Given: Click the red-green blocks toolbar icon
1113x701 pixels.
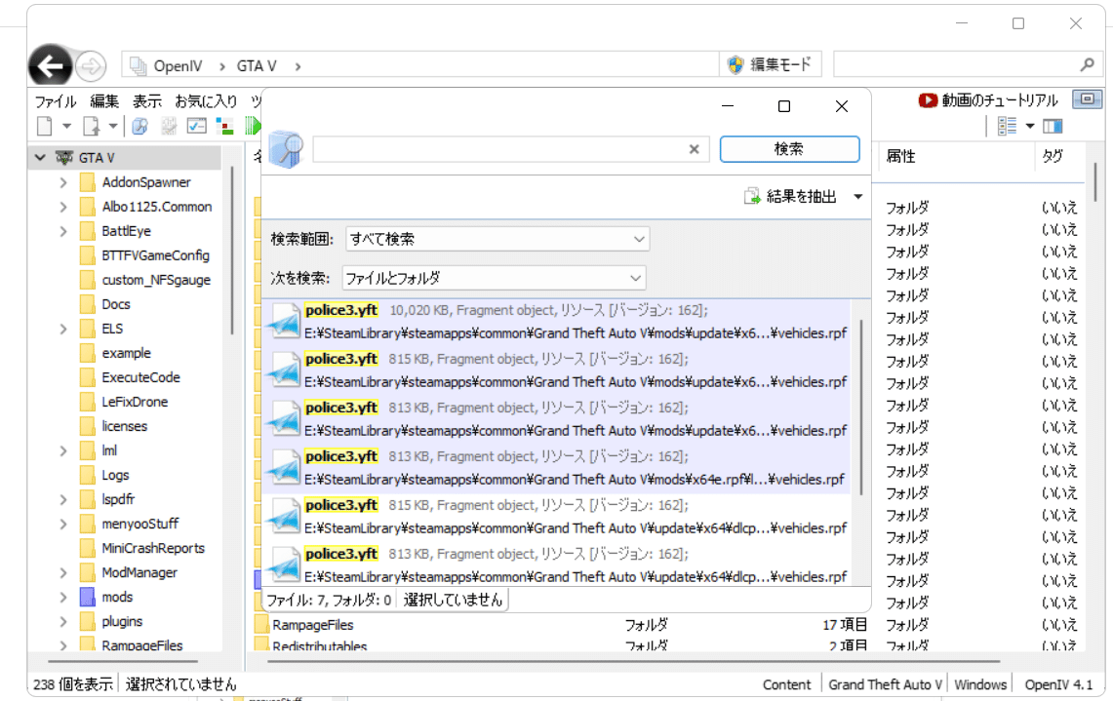Looking at the screenshot, I should [x=224, y=127].
